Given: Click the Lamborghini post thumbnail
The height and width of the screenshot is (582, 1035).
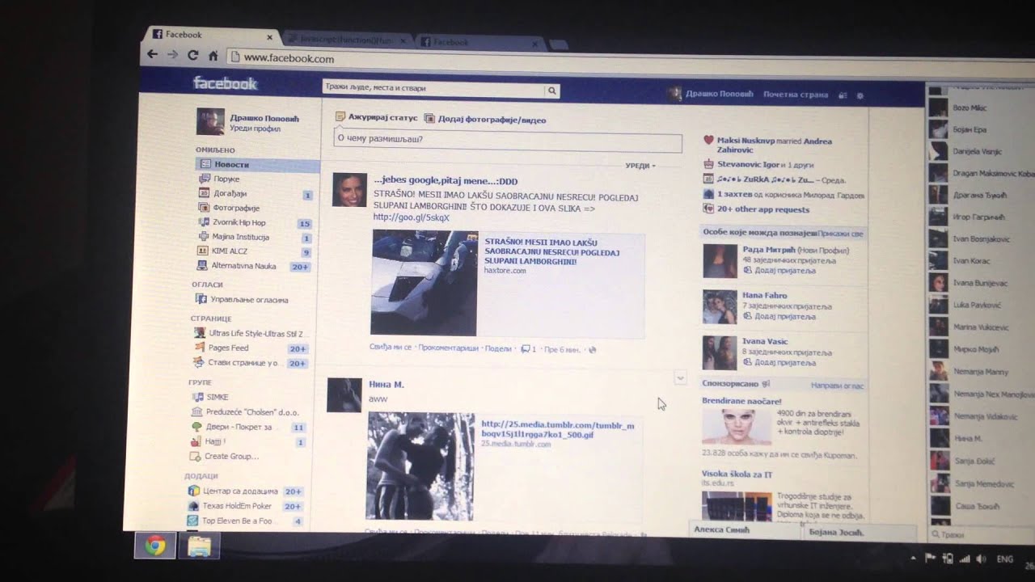Looking at the screenshot, I should click(424, 282).
